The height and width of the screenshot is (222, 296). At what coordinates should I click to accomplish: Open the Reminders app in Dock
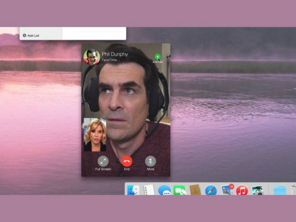tap(148, 190)
